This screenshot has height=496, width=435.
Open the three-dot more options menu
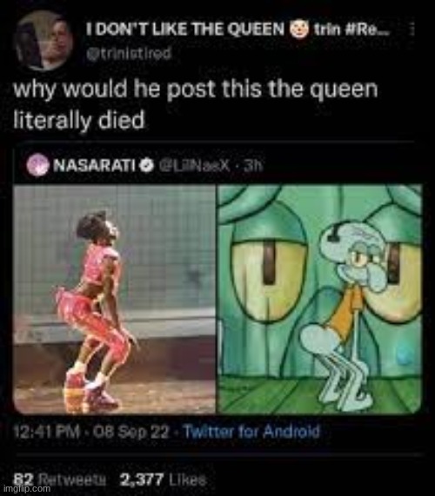click(x=411, y=30)
